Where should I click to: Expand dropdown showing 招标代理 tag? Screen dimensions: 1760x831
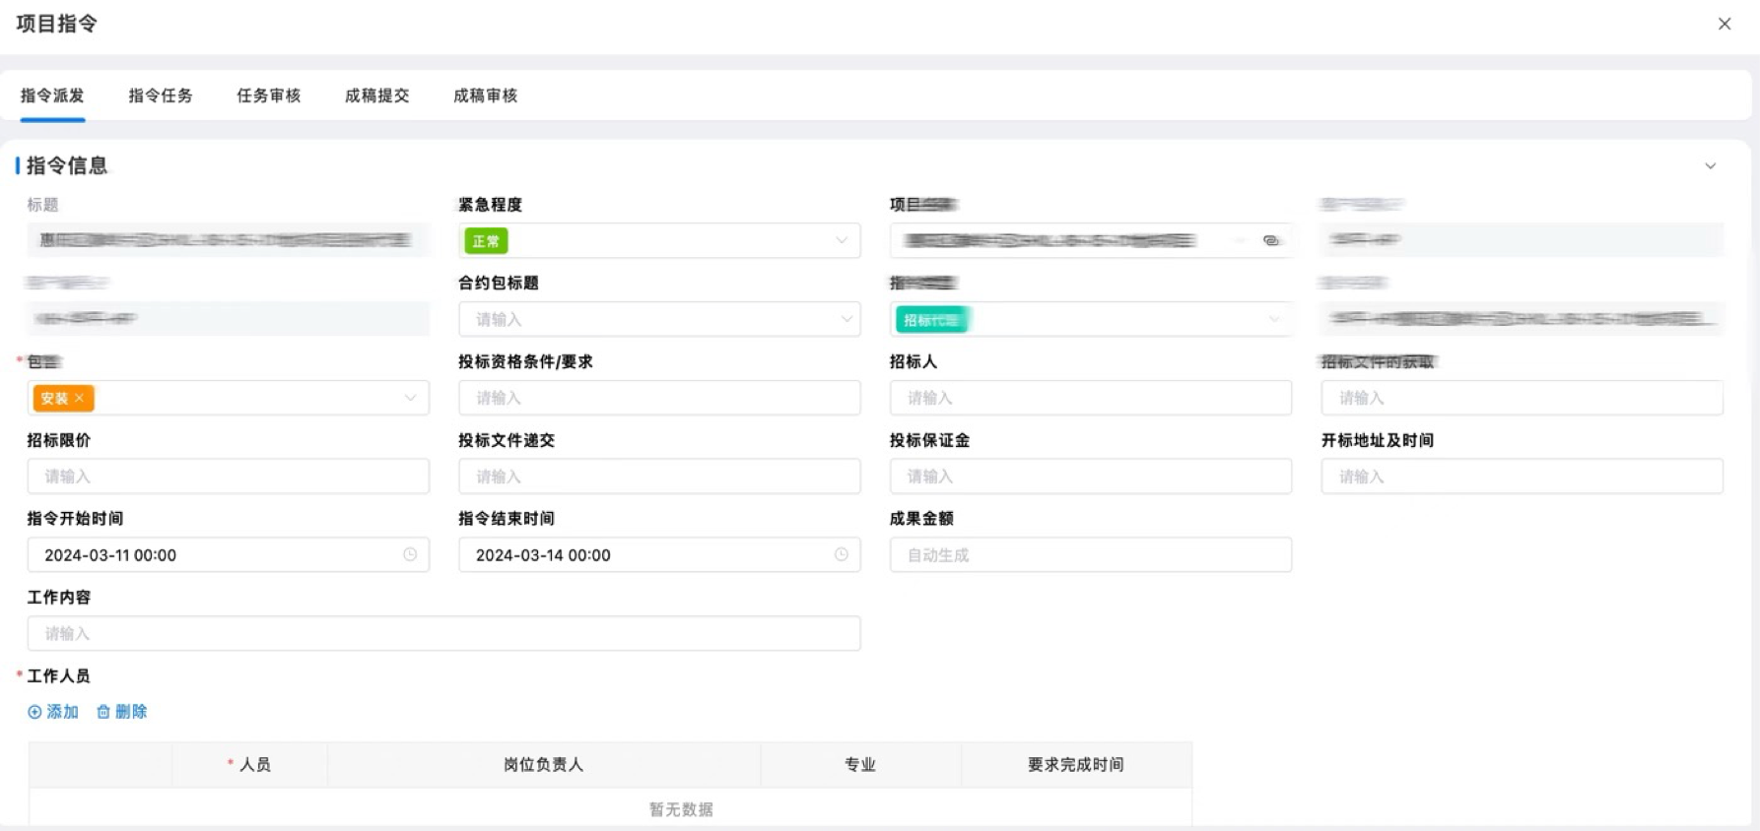pyautogui.click(x=1273, y=319)
